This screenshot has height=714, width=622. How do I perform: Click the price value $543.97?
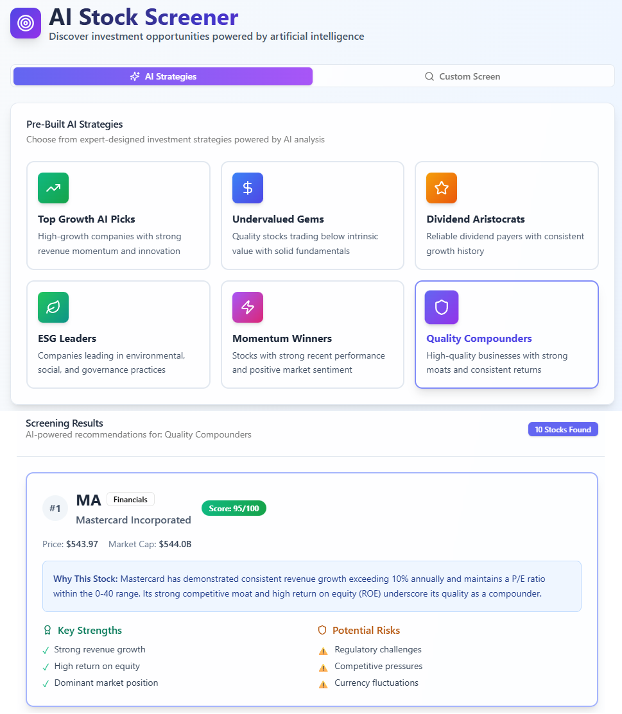[82, 544]
